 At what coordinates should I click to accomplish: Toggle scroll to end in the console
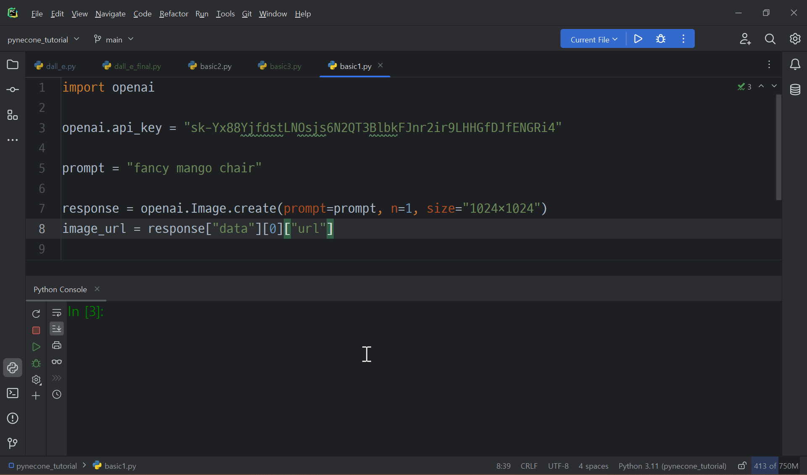(x=57, y=329)
